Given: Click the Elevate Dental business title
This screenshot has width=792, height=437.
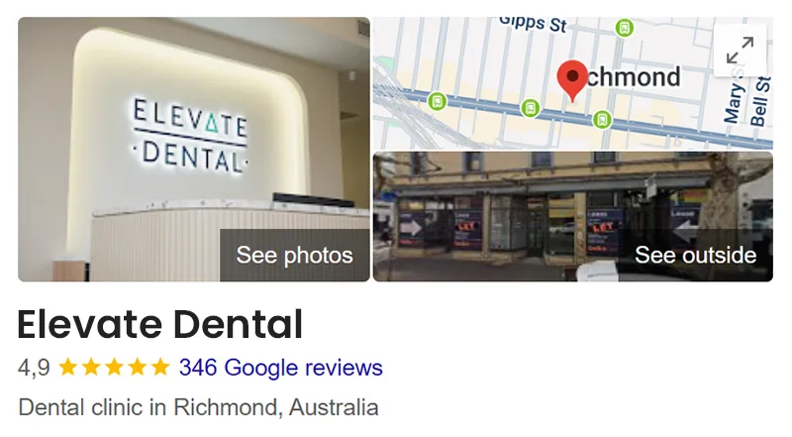Looking at the screenshot, I should (x=160, y=324).
